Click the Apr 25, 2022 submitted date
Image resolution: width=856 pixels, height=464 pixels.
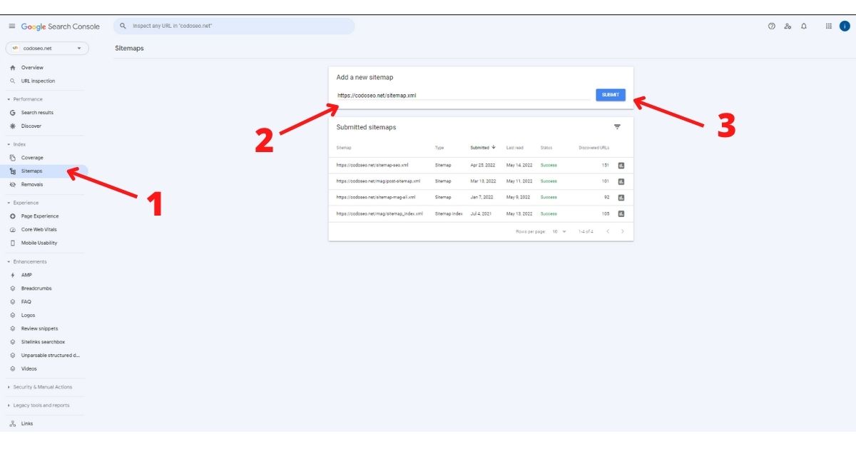click(483, 165)
